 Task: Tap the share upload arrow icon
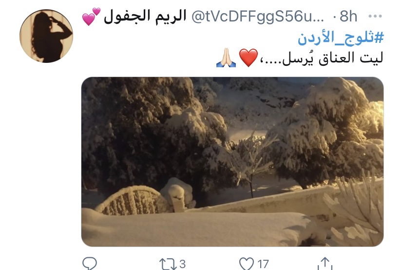coord(325,264)
